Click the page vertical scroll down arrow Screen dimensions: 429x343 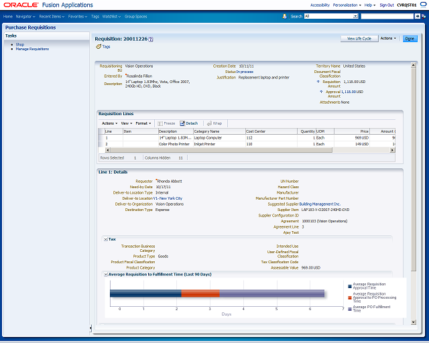click(414, 322)
